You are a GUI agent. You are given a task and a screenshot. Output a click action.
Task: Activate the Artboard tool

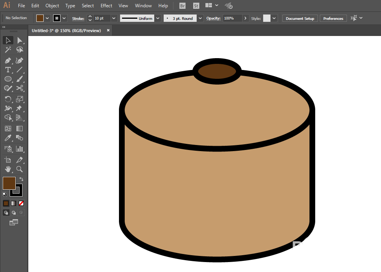click(x=8, y=160)
